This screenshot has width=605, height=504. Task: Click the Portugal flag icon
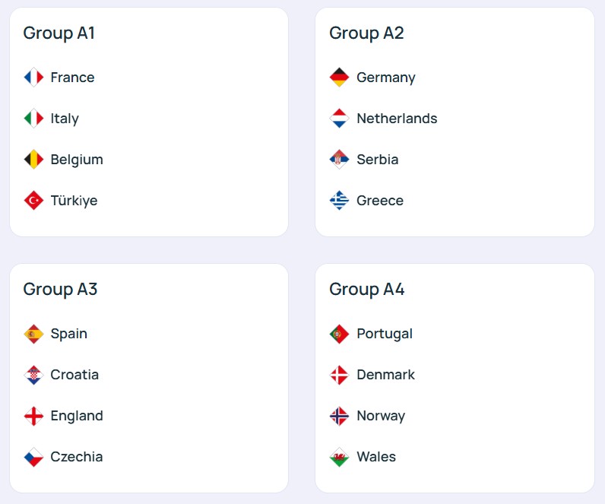click(339, 334)
